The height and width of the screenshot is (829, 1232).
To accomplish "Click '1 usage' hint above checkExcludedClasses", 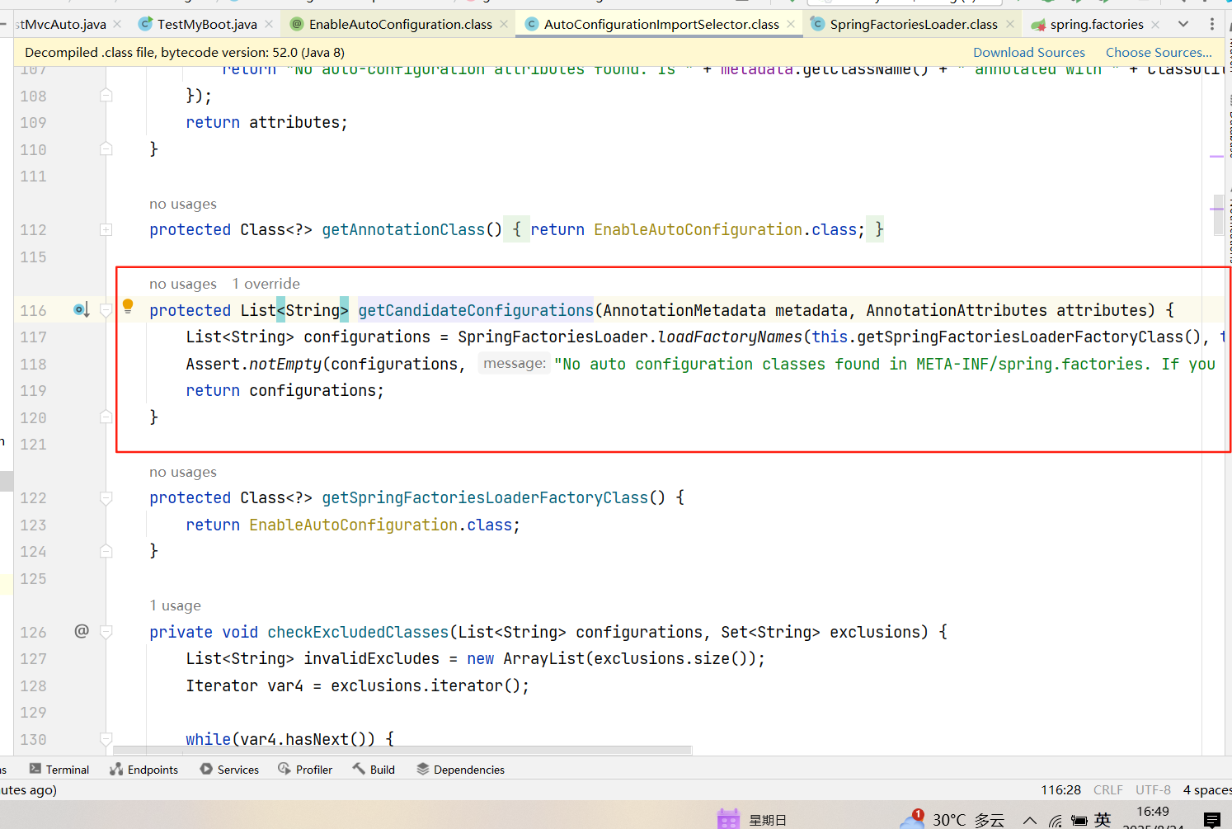I will click(175, 605).
